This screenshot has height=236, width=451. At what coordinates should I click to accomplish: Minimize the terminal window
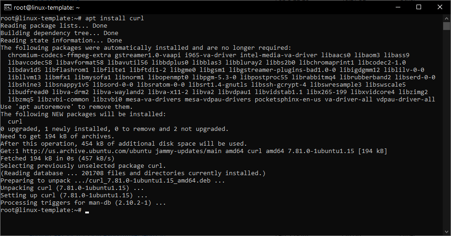[x=398, y=7]
